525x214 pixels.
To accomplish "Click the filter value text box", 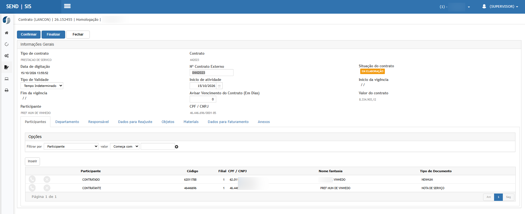I will [x=158, y=146].
